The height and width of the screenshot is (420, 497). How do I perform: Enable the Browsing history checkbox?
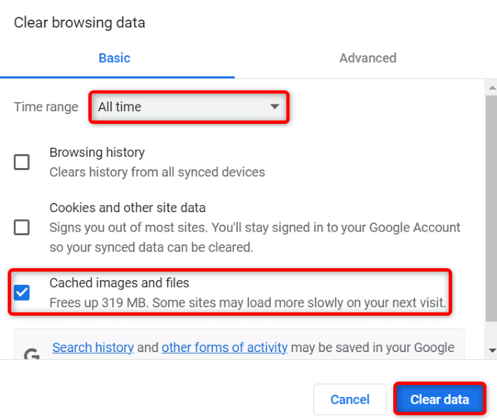tap(22, 162)
